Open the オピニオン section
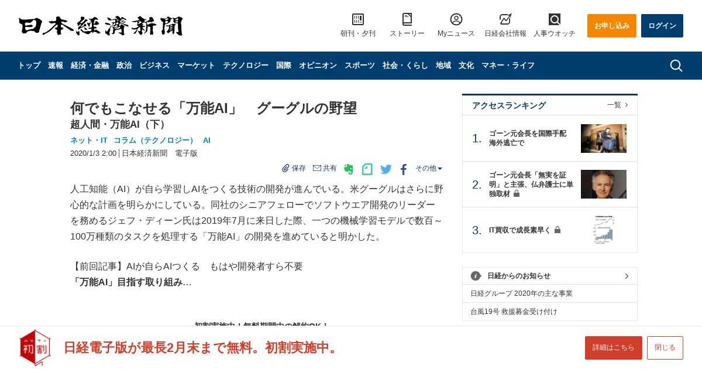 click(318, 66)
